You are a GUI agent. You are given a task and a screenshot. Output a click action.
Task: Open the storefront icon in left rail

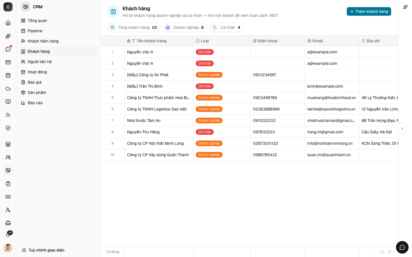coord(8,144)
